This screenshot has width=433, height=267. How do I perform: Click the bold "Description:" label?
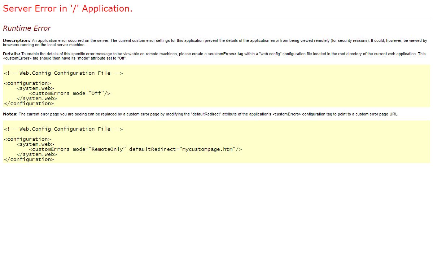(x=17, y=40)
